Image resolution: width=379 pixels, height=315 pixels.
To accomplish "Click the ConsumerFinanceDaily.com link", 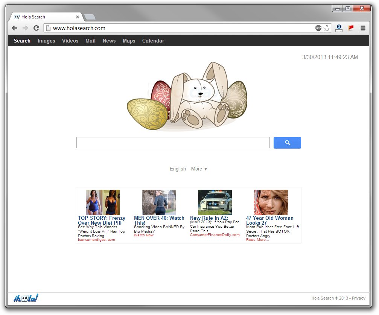I will pos(215,235).
